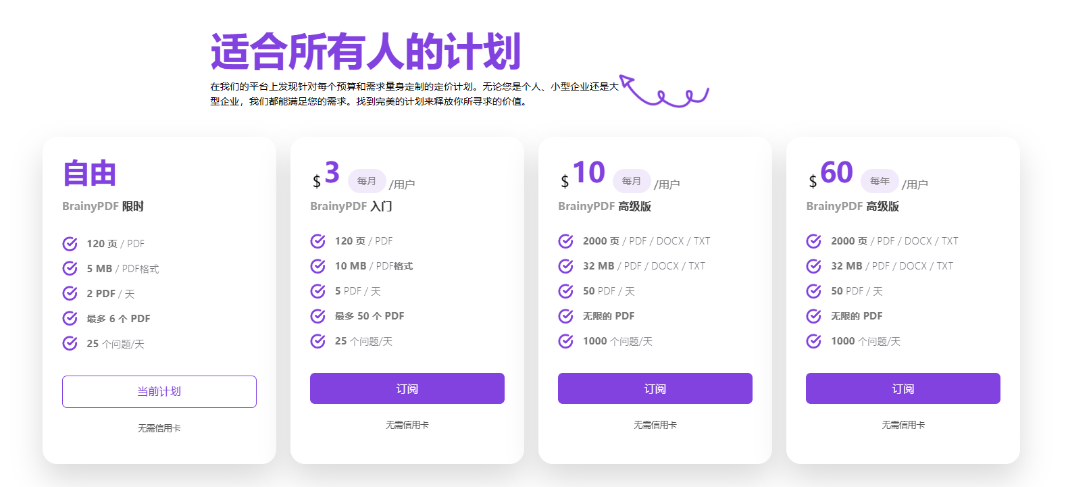The width and height of the screenshot is (1066, 487).
Task: Click the 每月 pill next to $3
Action: point(367,181)
